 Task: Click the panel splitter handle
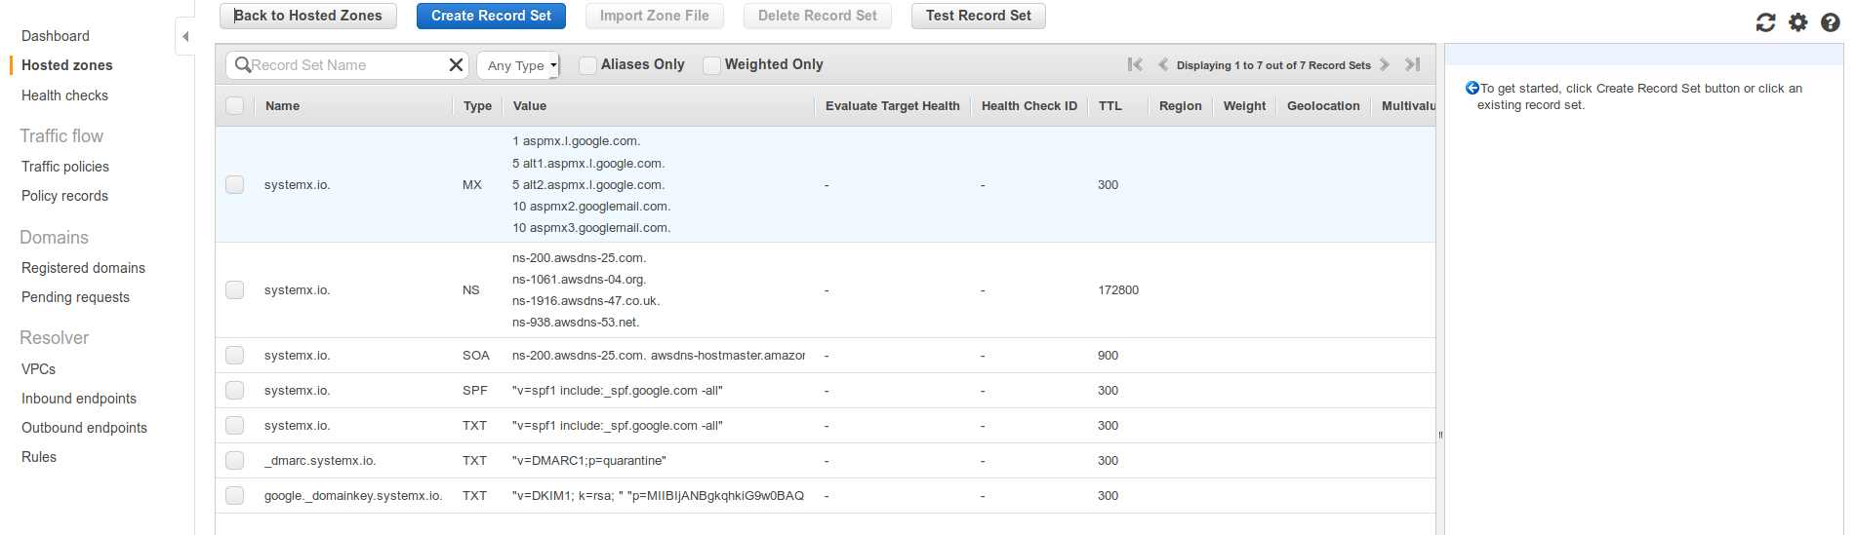coord(1440,435)
